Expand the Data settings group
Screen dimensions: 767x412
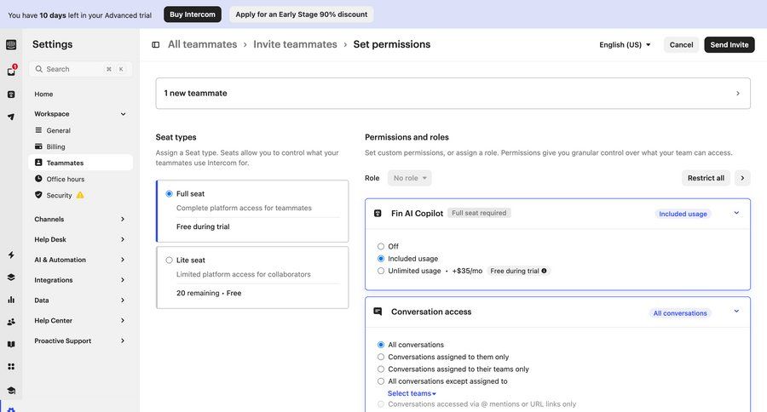point(80,300)
